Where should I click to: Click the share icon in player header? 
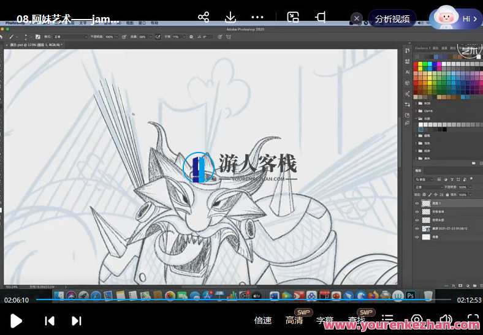coord(203,17)
